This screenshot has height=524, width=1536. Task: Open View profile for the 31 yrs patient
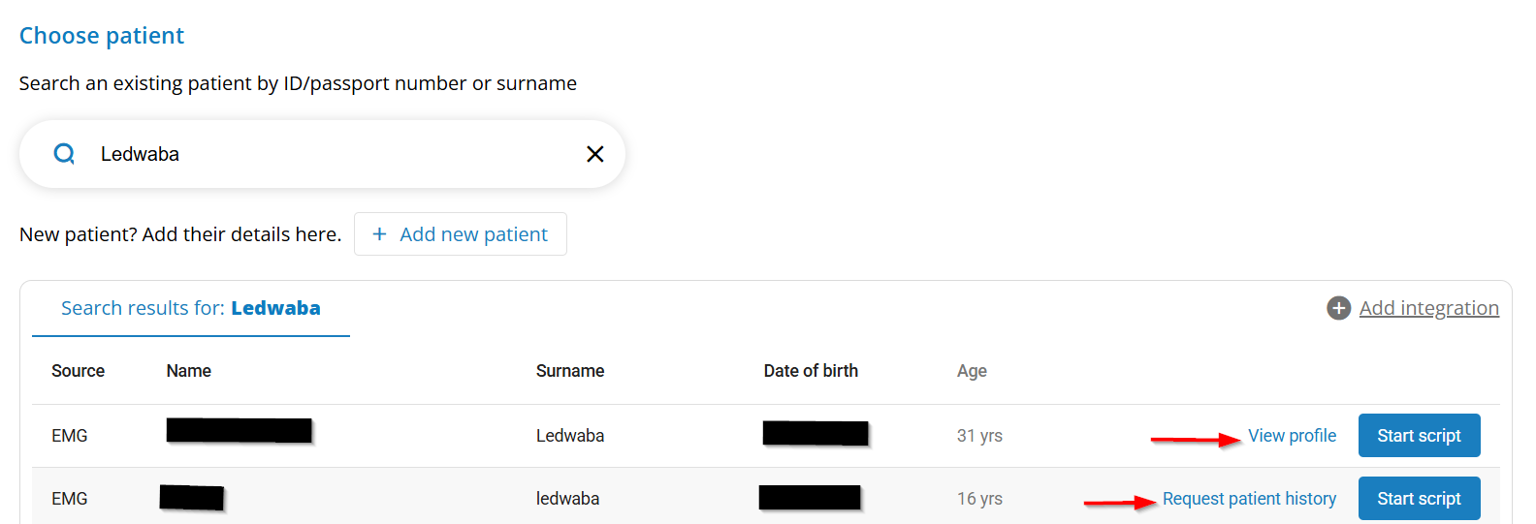click(x=1292, y=436)
